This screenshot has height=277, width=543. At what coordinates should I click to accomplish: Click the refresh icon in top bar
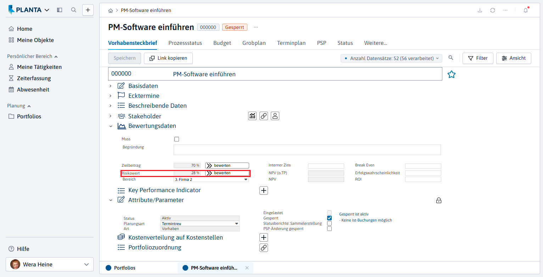click(x=493, y=10)
